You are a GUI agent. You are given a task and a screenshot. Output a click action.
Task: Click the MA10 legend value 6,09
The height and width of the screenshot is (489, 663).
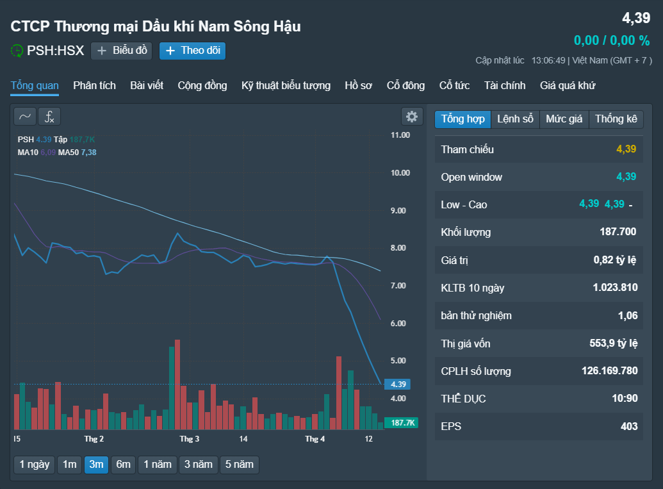coord(48,153)
